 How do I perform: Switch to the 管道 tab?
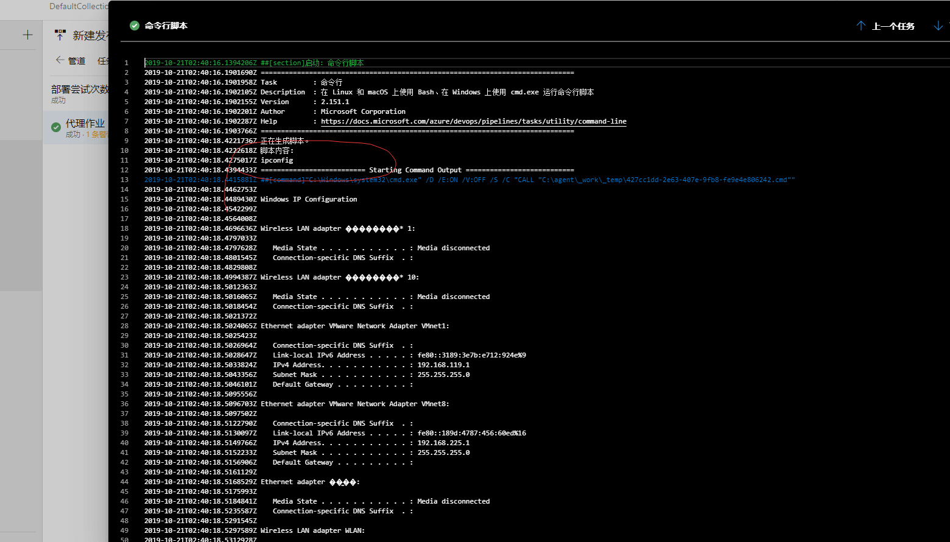77,61
